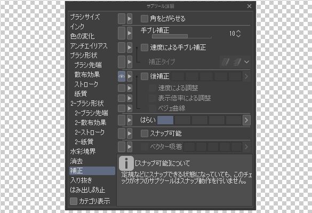Show はらい in tool property palette
Screen dimensions: 312x213
[122, 120]
